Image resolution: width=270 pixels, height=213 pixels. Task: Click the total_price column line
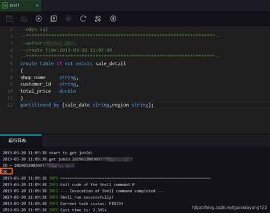[x=48, y=91]
